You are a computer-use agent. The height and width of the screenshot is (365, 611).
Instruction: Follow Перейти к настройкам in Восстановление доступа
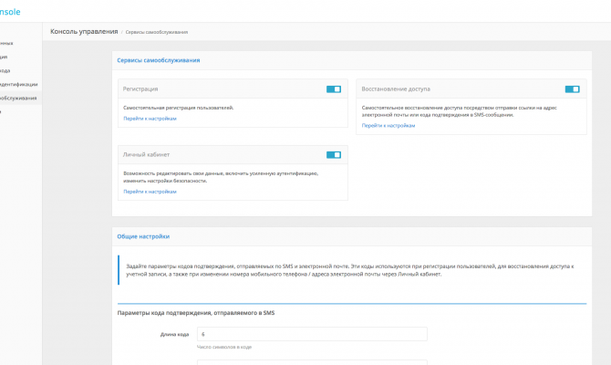[388, 125]
